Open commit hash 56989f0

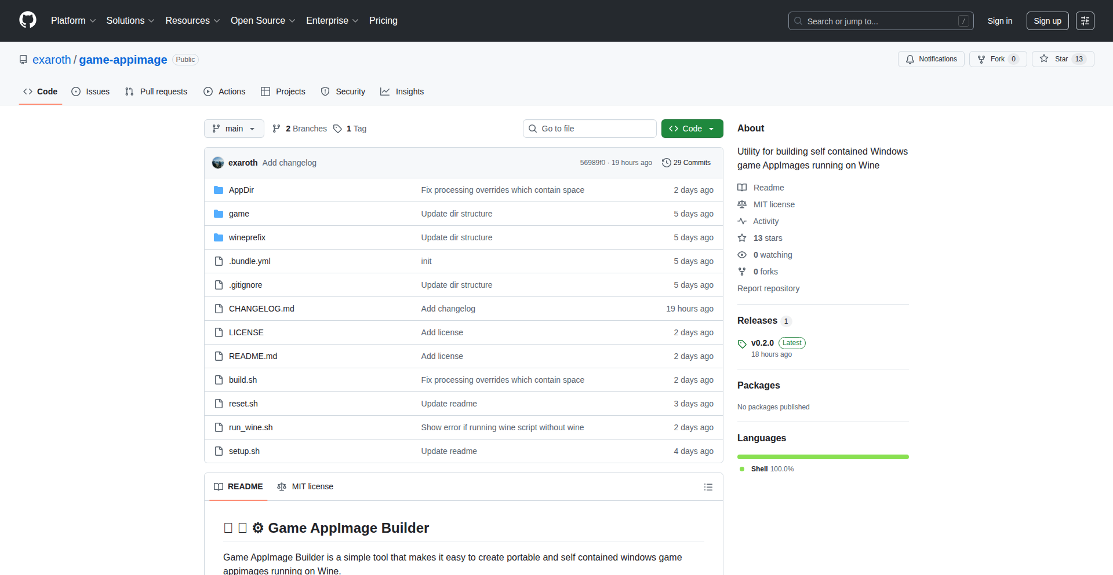tap(592, 163)
